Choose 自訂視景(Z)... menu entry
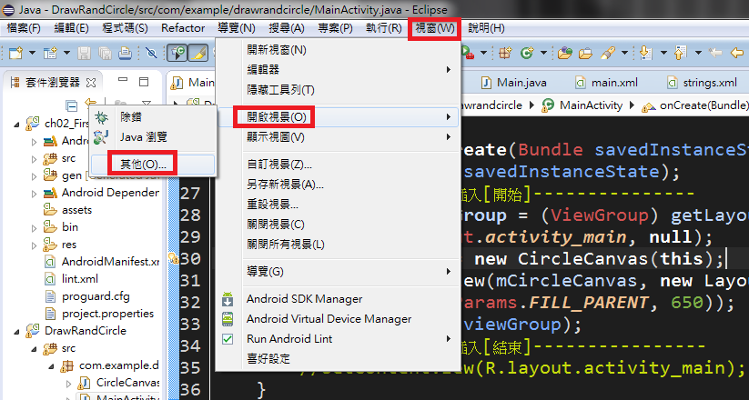The image size is (749, 400). click(338, 165)
